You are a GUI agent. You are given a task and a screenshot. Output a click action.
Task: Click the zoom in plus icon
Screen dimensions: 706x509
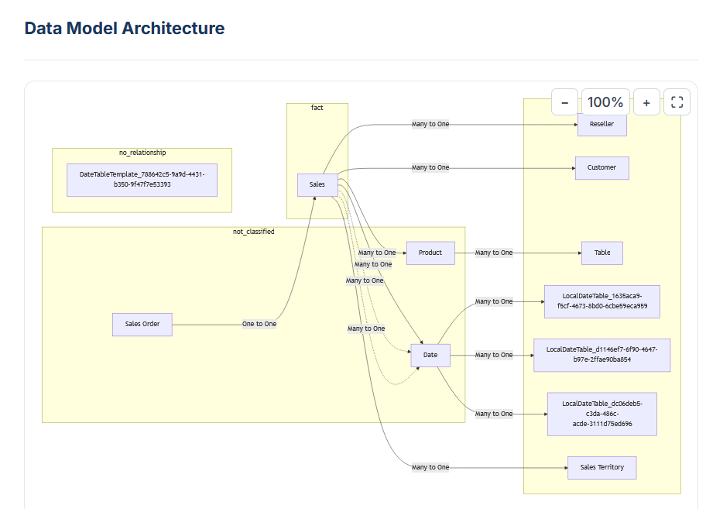tap(646, 101)
